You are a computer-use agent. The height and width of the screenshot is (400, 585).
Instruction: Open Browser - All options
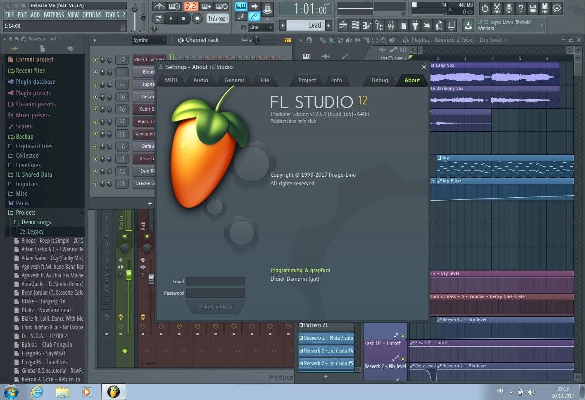tap(42, 39)
